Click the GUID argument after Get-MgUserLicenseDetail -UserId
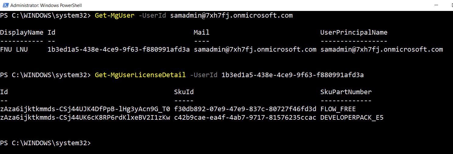 [x=292, y=75]
